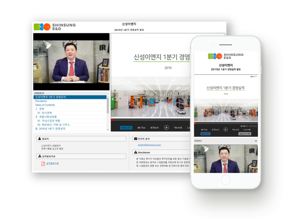Select index entry Ⅱ. 계열사등의현황
This screenshot has height=224, width=293.
[70, 117]
